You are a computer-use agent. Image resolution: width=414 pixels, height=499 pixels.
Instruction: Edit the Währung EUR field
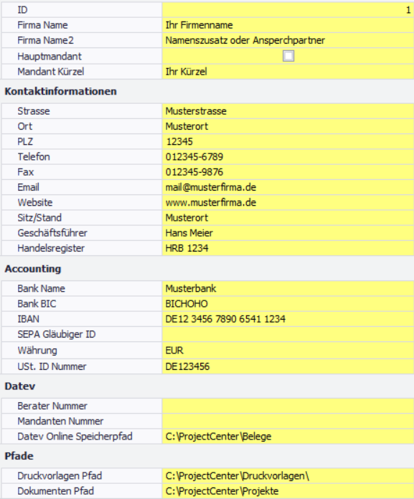[x=288, y=351]
